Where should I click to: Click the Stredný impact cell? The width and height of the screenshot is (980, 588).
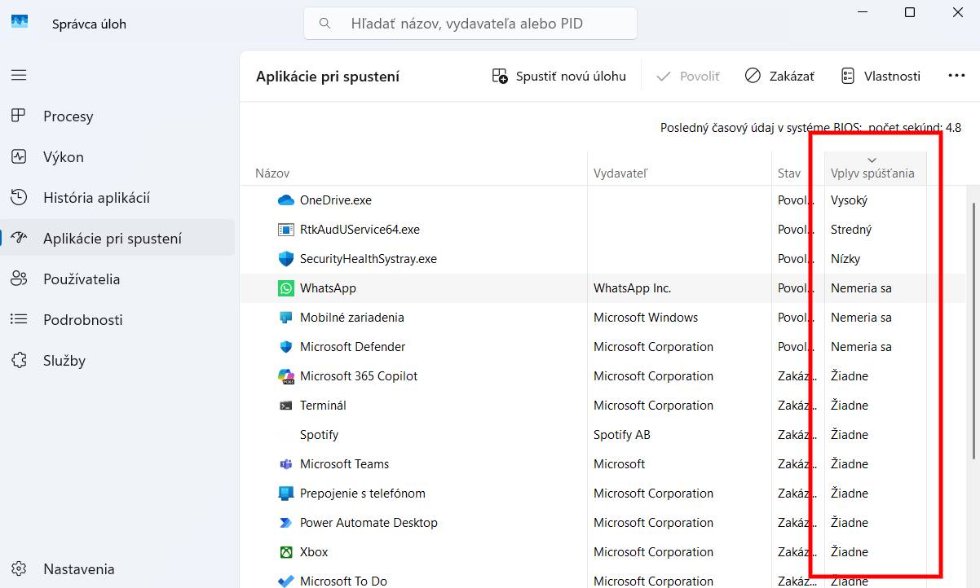[851, 229]
